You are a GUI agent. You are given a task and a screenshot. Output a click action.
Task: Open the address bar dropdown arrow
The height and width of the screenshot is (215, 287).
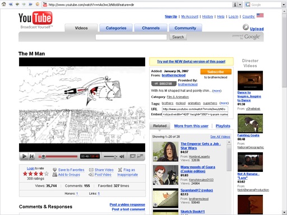click(x=240, y=4)
